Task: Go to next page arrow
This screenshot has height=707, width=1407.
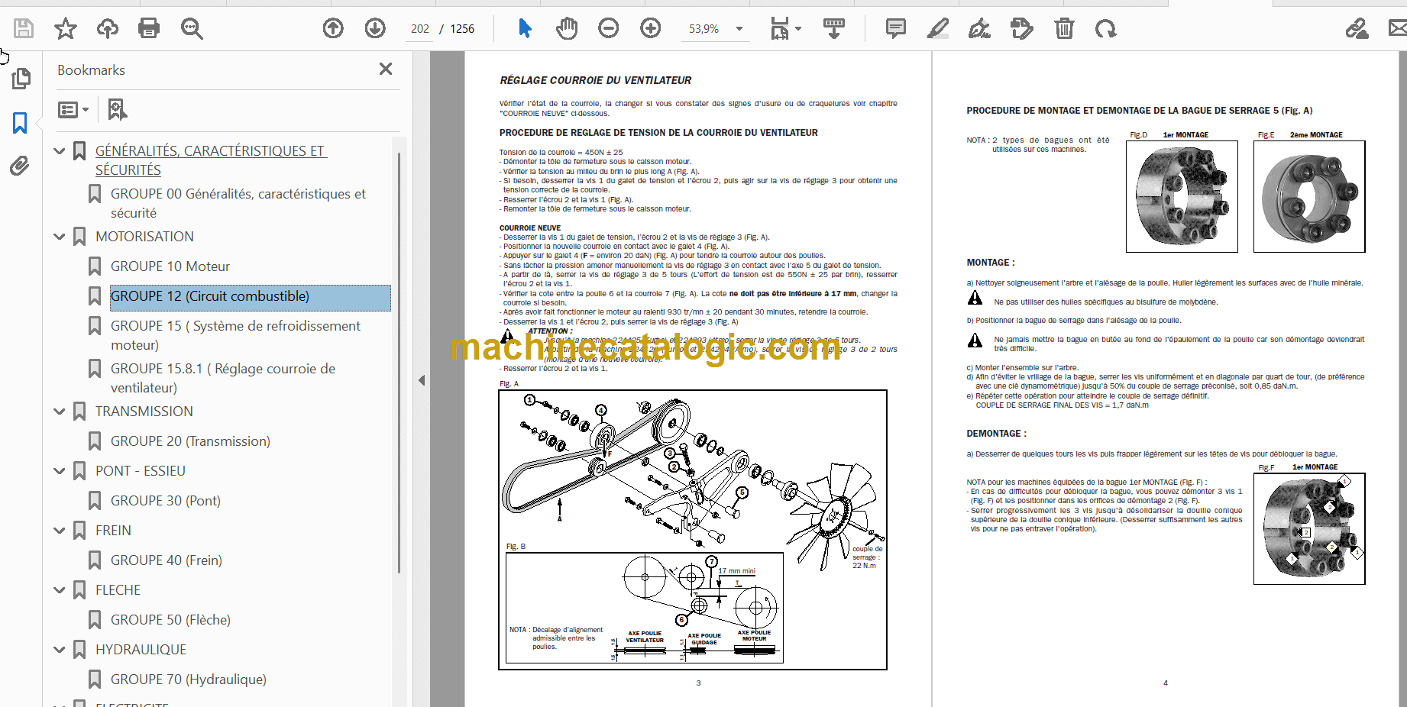Action: 375,29
